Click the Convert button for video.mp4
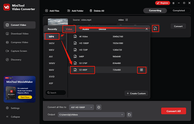The image size is (194, 124). point(178,26)
